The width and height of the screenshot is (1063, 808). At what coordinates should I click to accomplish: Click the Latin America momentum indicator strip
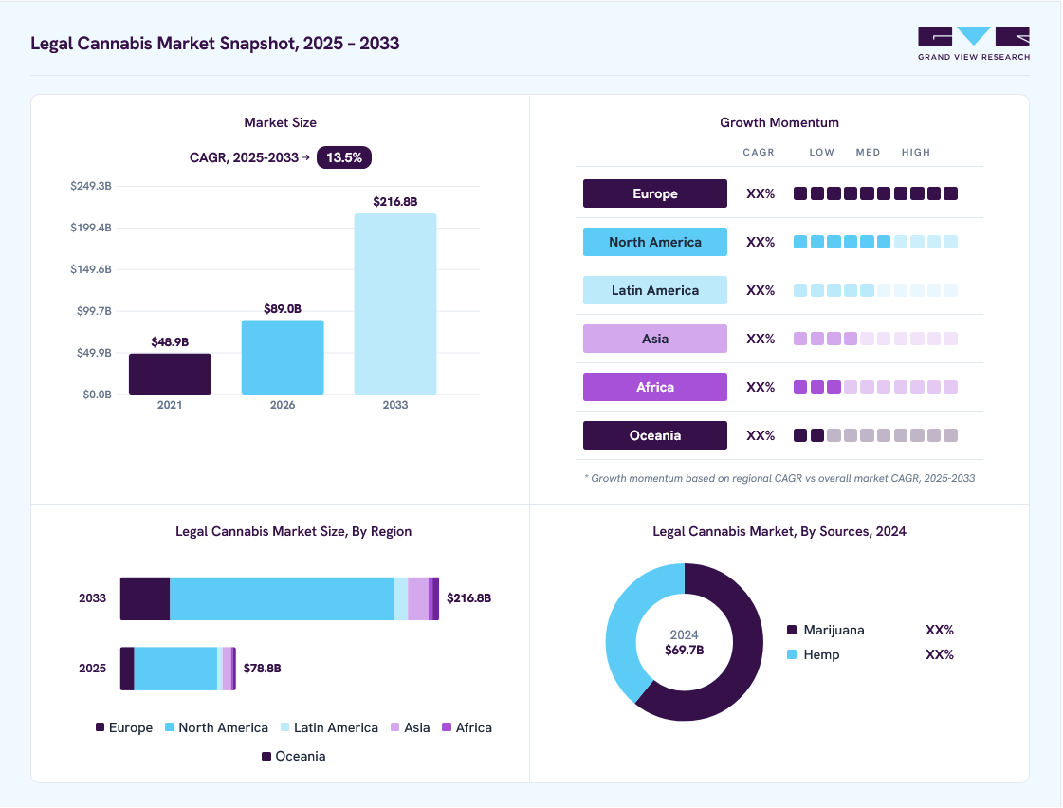[875, 290]
